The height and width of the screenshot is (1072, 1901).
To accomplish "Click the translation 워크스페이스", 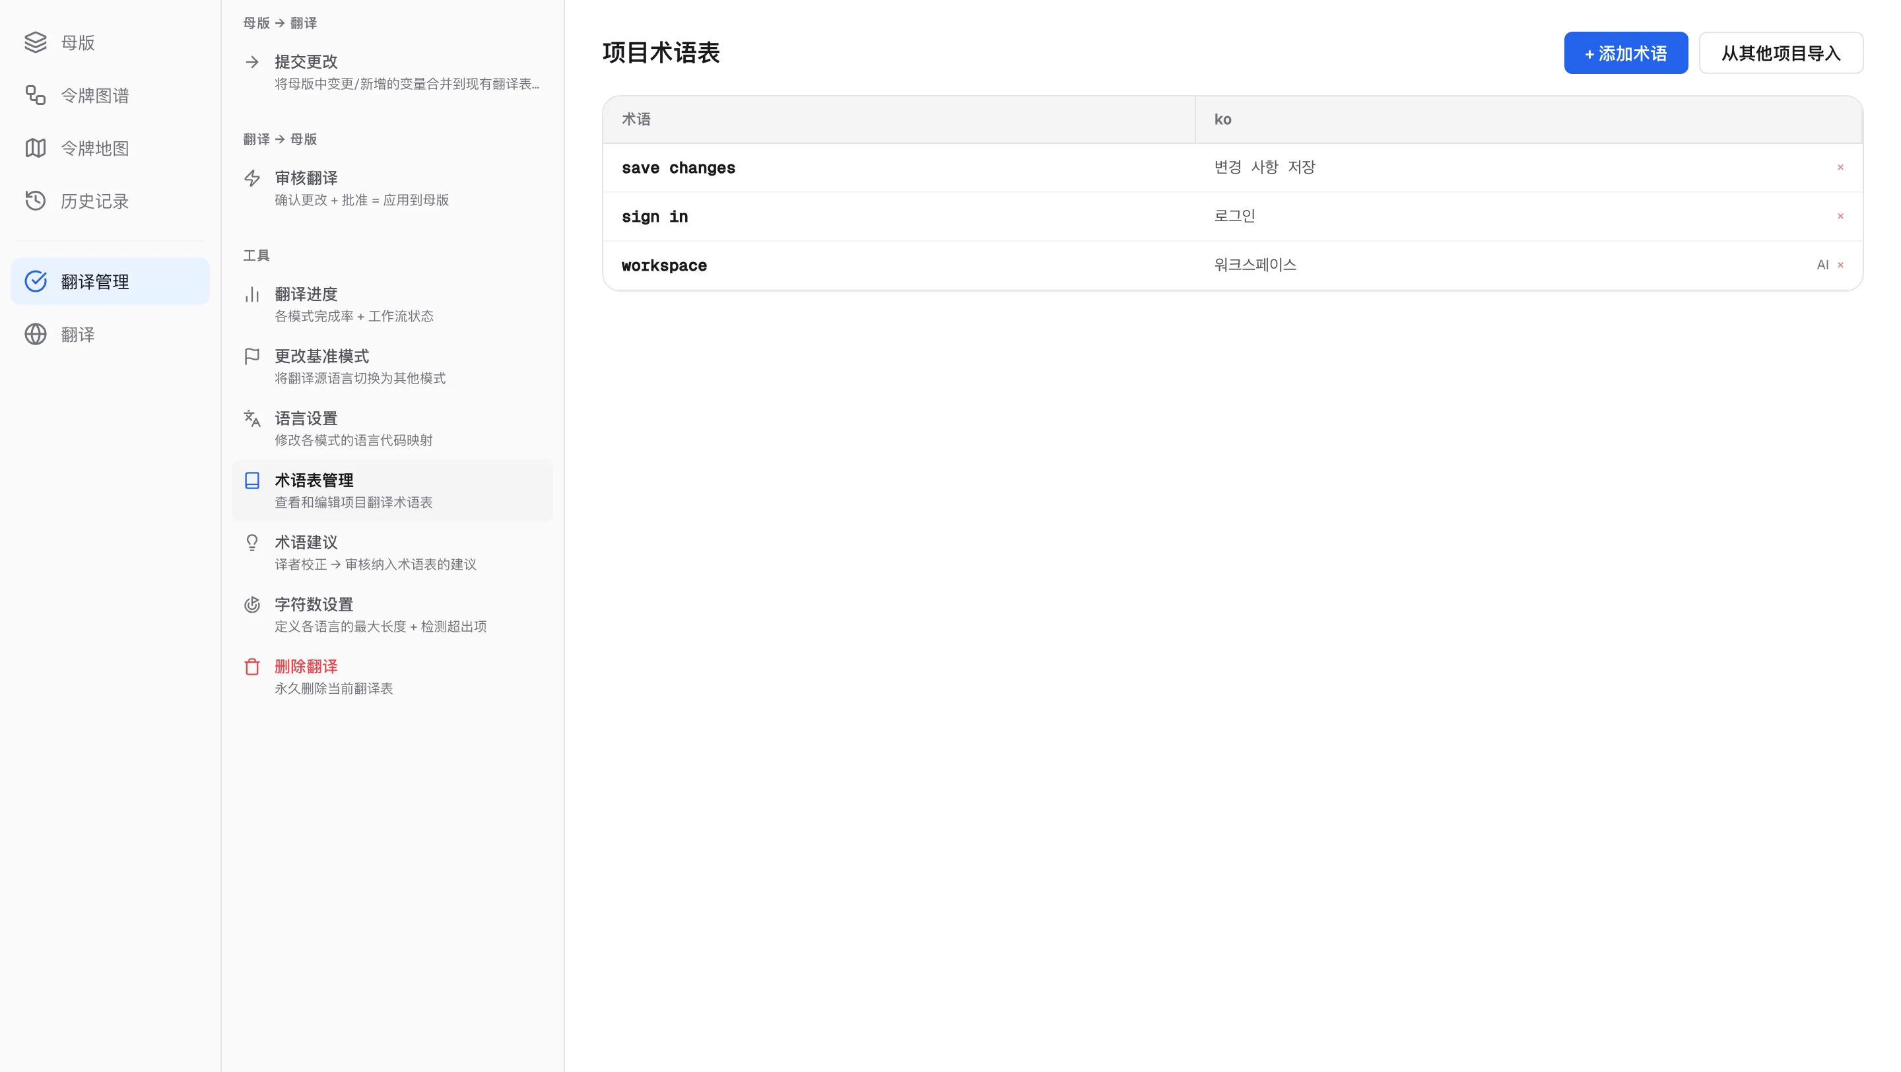I will click(1255, 265).
